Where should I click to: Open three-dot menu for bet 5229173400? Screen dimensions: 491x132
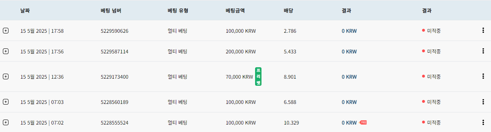click(483, 76)
